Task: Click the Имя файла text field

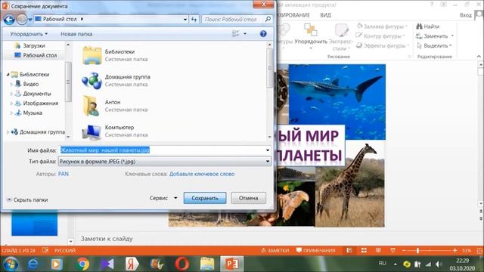Action: point(162,150)
